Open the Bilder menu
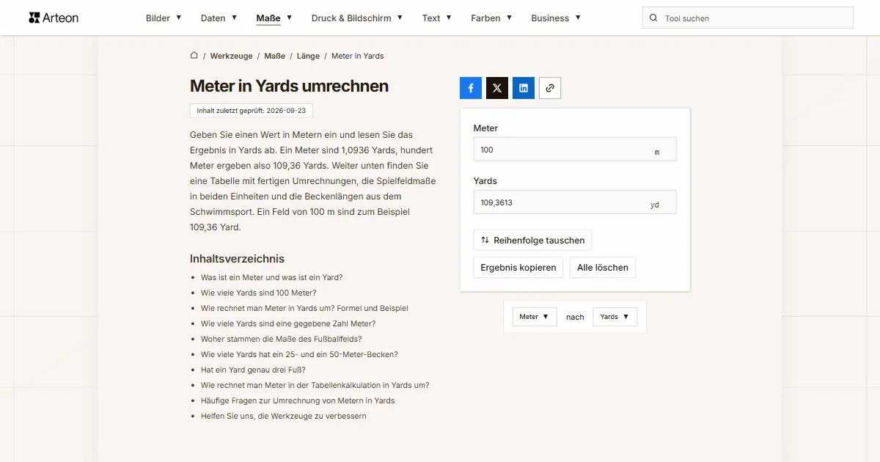Viewport: 880px width, 462px height. [164, 18]
